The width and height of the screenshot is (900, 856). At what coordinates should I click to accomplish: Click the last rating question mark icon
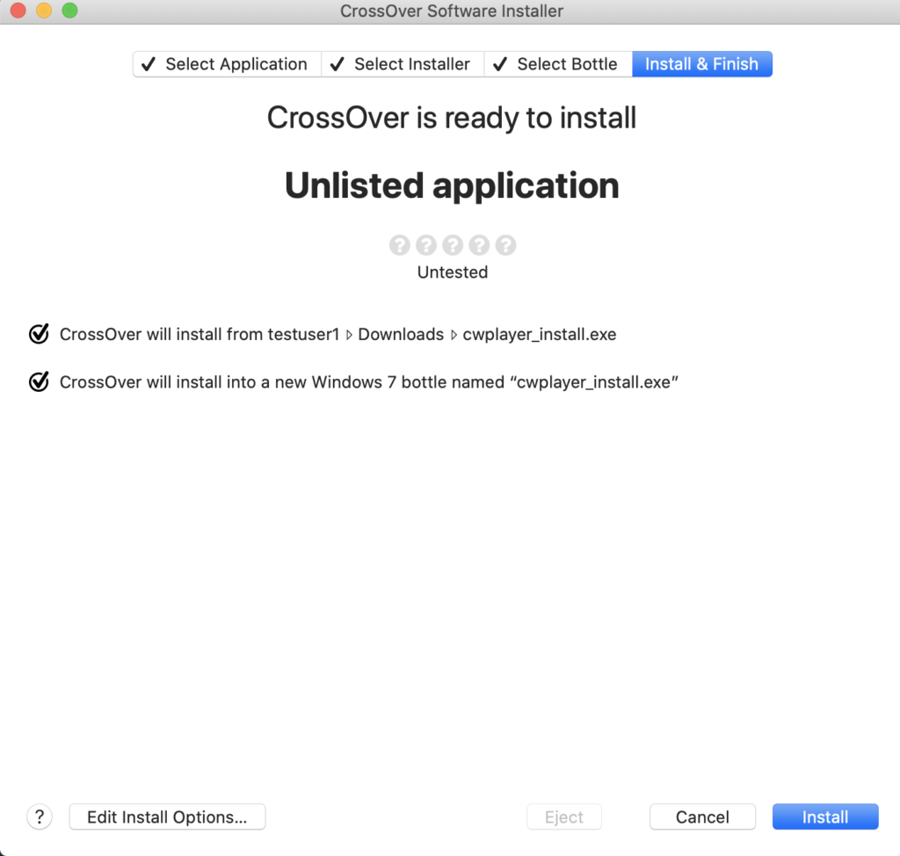click(x=505, y=245)
